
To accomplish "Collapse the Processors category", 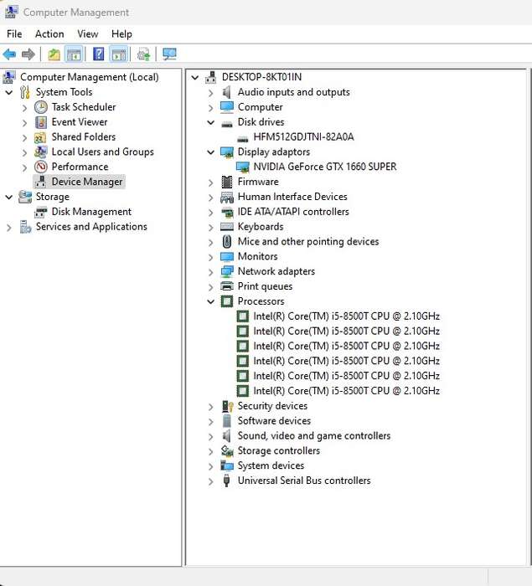I will coord(211,301).
